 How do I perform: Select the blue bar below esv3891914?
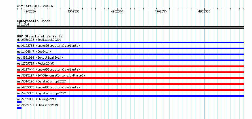[x=130, y=60]
